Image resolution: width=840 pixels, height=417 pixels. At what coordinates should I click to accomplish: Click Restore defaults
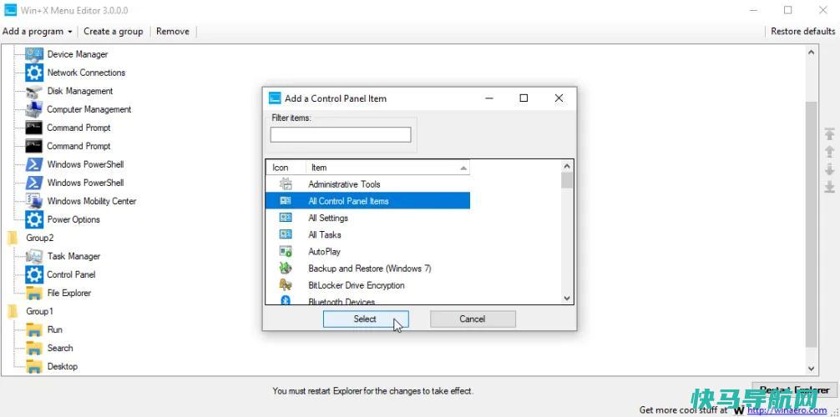pyautogui.click(x=802, y=32)
